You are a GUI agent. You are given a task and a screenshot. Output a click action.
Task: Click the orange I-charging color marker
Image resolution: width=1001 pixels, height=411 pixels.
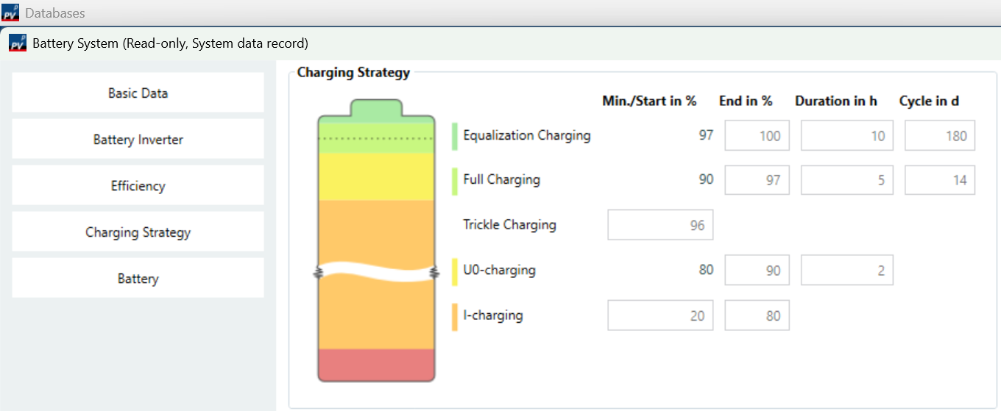point(455,316)
